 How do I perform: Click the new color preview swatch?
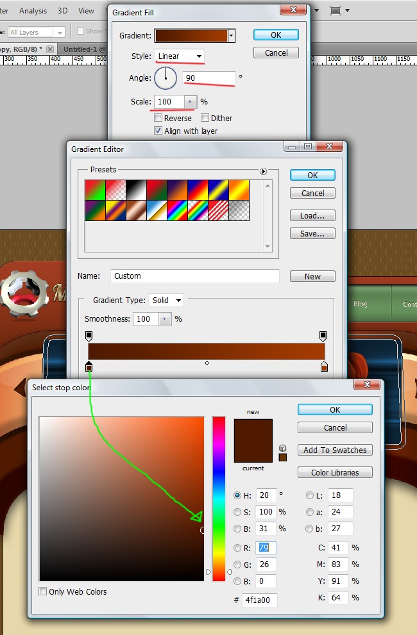coord(253,430)
